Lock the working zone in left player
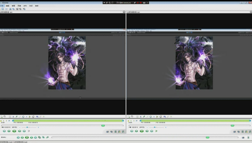252x143 pixels. click(x=1, y=121)
